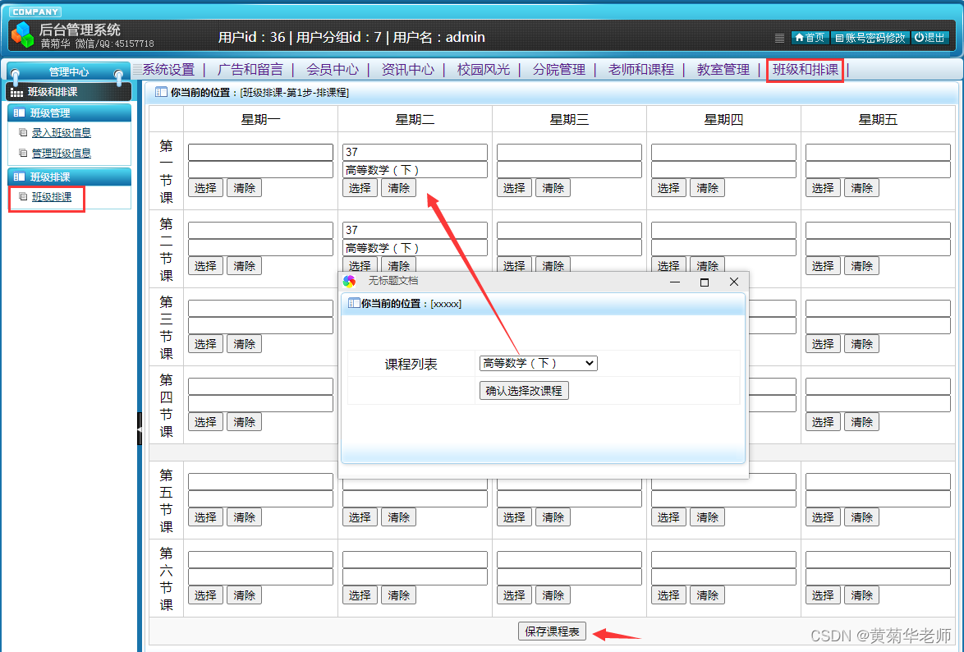Click the 第五节课 row label

[x=166, y=501]
